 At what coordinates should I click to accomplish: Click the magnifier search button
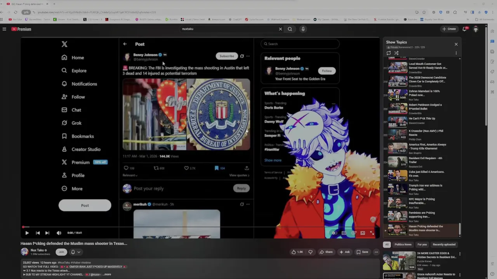[x=290, y=29]
